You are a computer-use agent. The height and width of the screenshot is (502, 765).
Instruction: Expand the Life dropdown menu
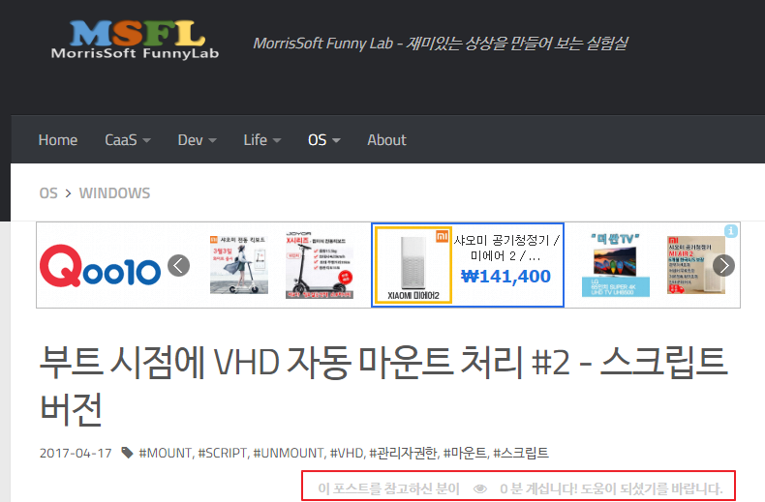point(261,140)
